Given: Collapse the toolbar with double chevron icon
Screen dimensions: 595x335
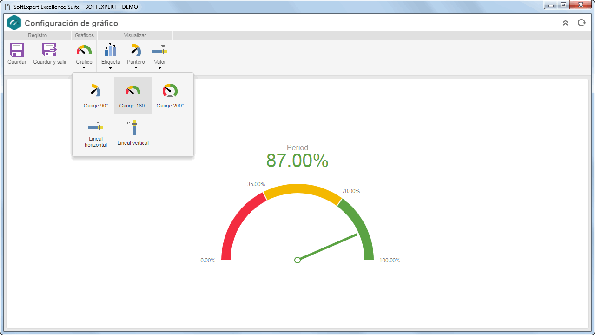Looking at the screenshot, I should 565,23.
